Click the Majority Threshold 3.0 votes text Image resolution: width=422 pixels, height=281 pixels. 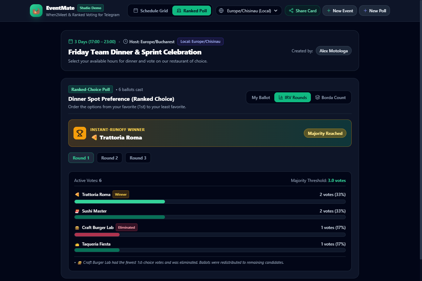pos(318,181)
